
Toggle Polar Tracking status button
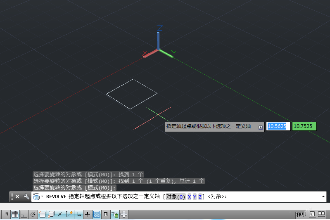33,214
